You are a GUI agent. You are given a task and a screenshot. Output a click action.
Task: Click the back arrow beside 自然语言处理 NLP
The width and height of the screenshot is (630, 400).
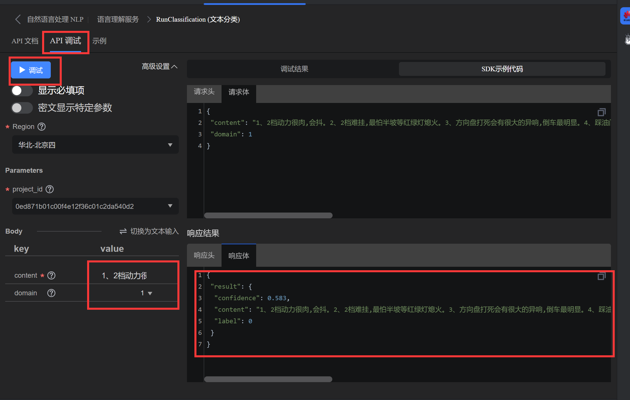point(18,19)
